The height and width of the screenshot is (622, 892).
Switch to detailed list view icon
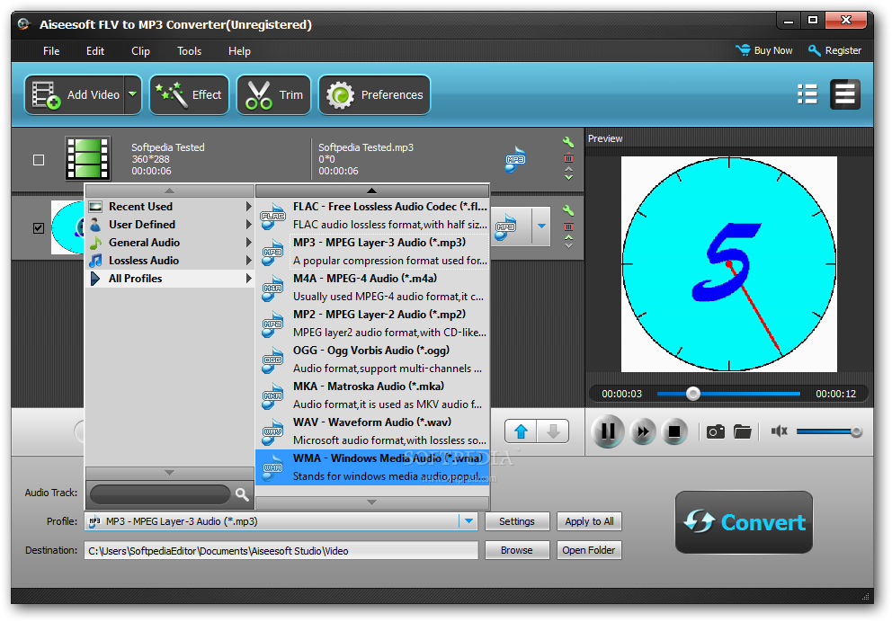click(844, 94)
